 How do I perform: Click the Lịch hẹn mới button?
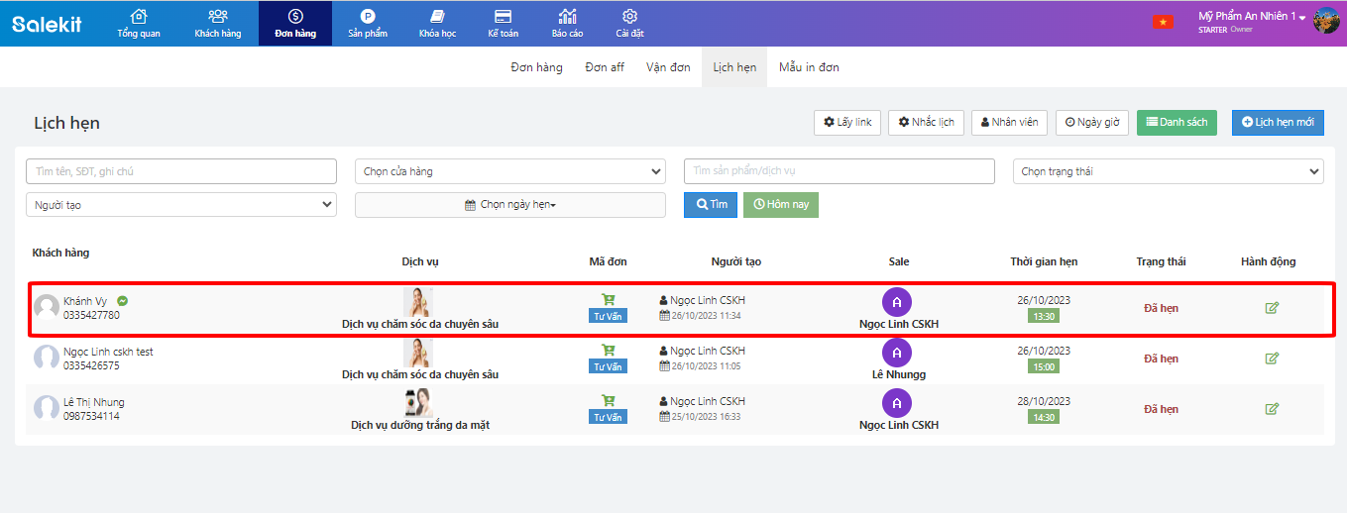click(1277, 122)
